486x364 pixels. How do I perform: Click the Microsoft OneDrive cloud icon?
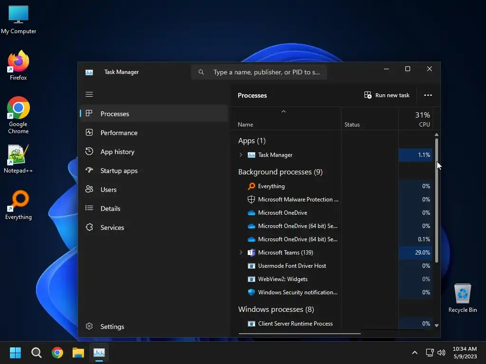pyautogui.click(x=252, y=213)
